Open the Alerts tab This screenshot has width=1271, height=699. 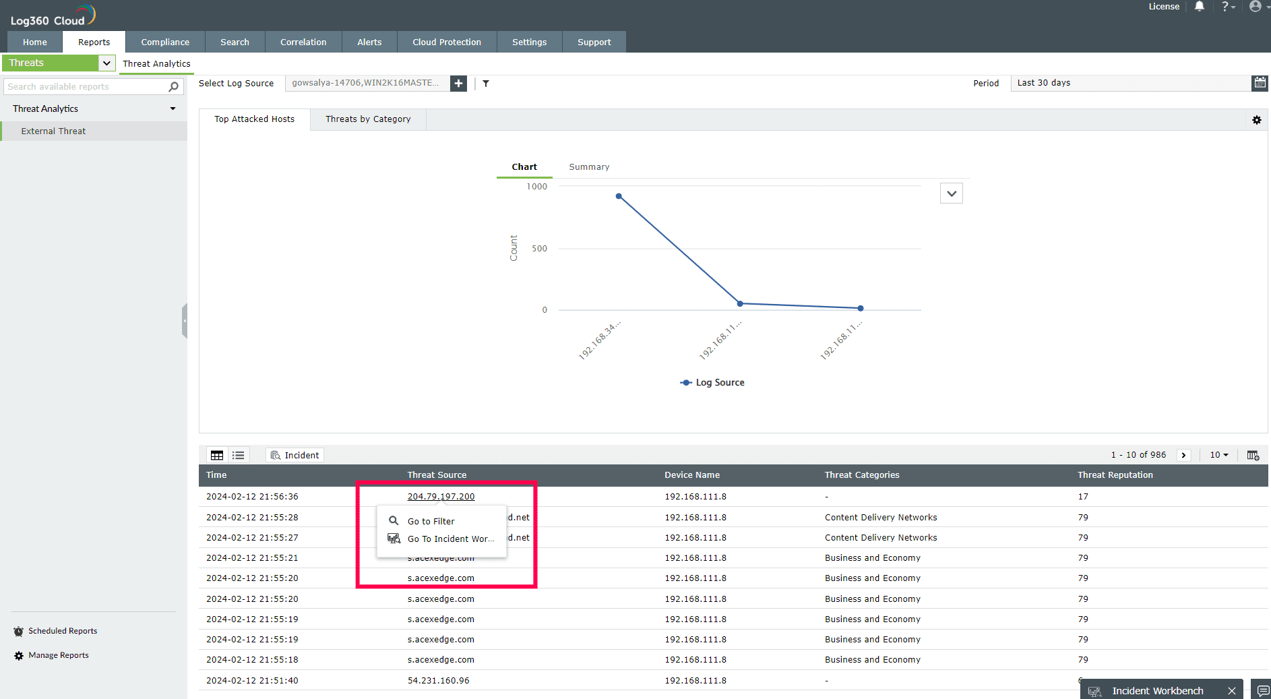369,42
